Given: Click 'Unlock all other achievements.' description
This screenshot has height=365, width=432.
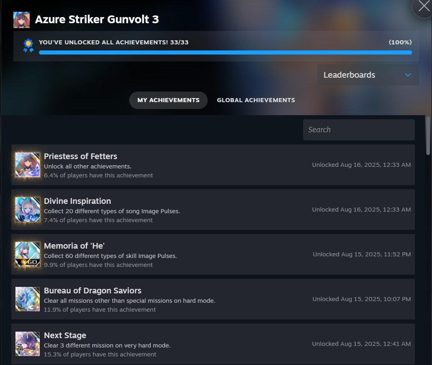Looking at the screenshot, I should tap(88, 166).
